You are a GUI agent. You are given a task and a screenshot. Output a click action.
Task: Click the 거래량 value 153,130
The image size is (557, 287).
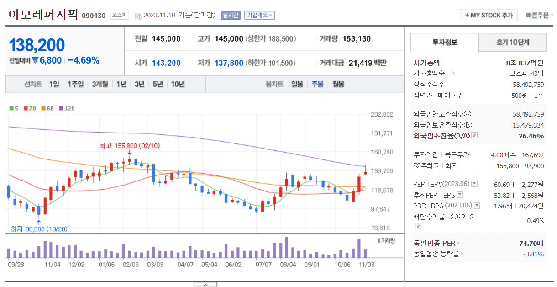pyautogui.click(x=356, y=39)
